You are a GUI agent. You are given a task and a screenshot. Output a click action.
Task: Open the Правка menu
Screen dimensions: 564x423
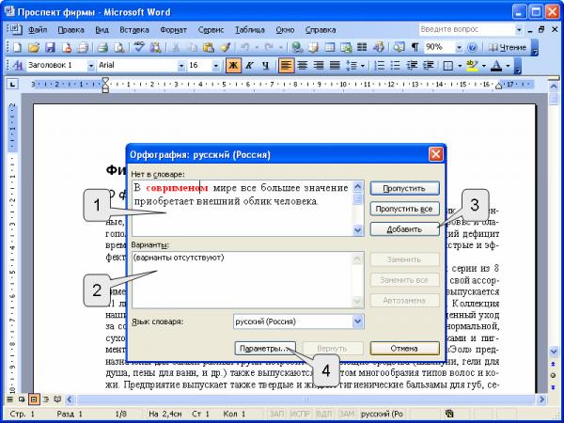pos(70,30)
